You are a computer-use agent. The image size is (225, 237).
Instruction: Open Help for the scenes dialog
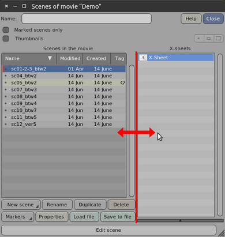[x=191, y=18]
